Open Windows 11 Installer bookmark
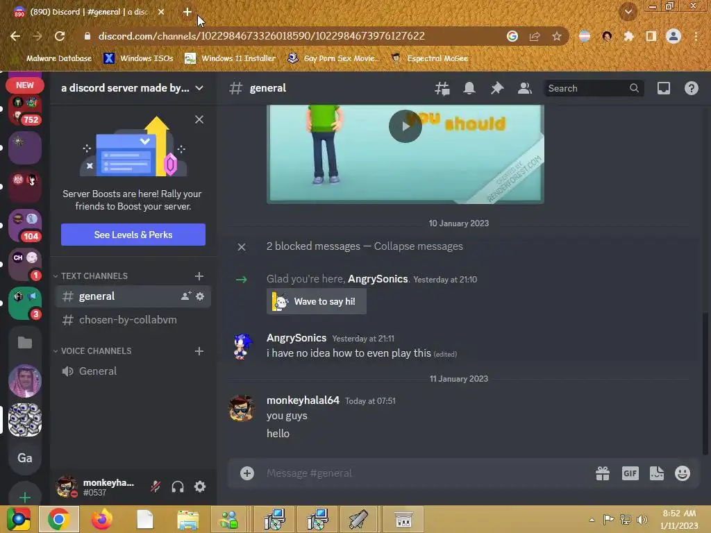The image size is (711, 533). tap(231, 58)
